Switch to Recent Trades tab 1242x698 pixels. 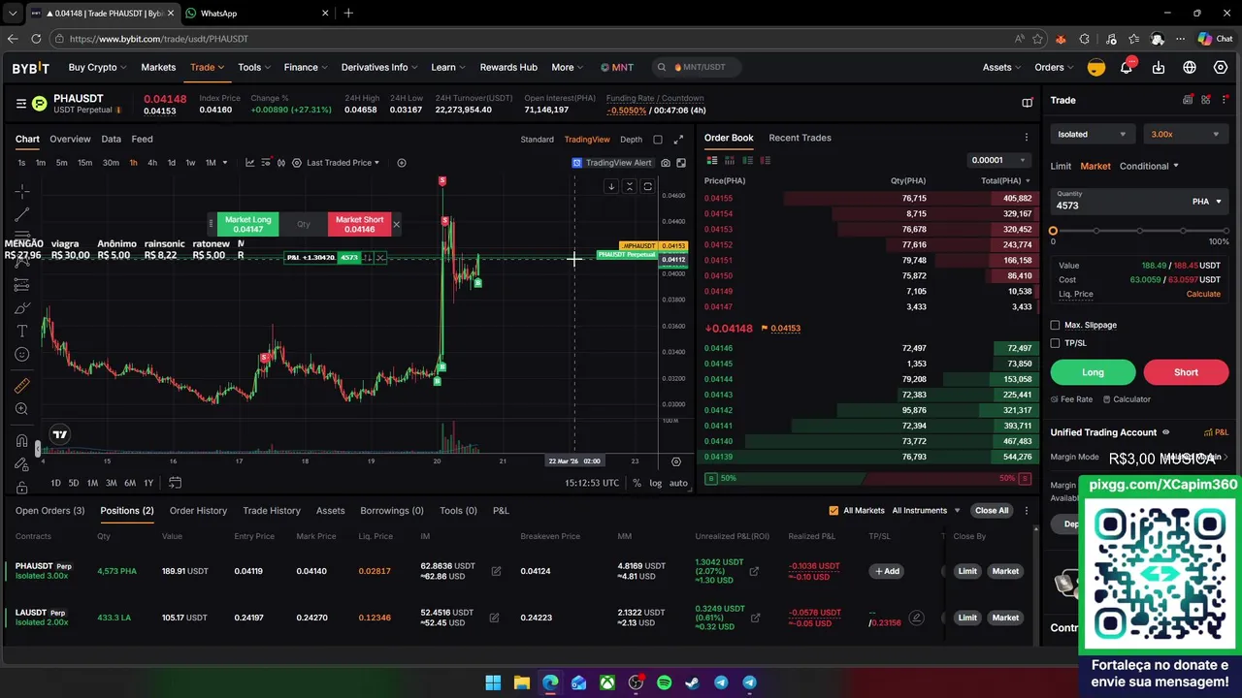[x=800, y=138]
